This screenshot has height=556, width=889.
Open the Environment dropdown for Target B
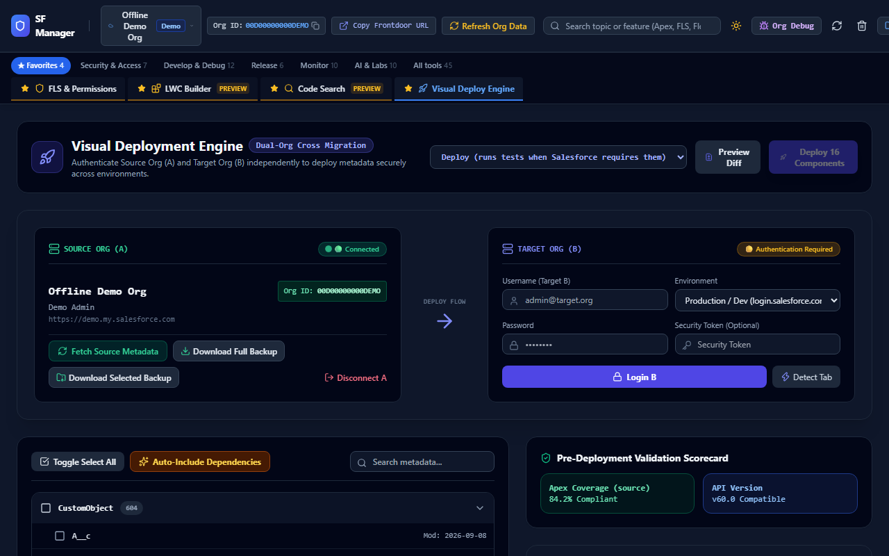pyautogui.click(x=758, y=300)
